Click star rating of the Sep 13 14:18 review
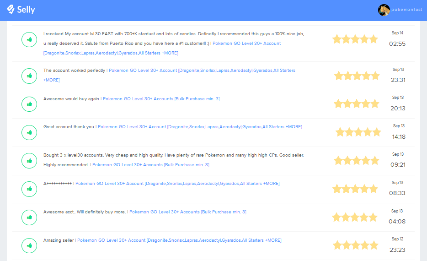Image resolution: width=427 pixels, height=261 pixels. click(x=358, y=132)
